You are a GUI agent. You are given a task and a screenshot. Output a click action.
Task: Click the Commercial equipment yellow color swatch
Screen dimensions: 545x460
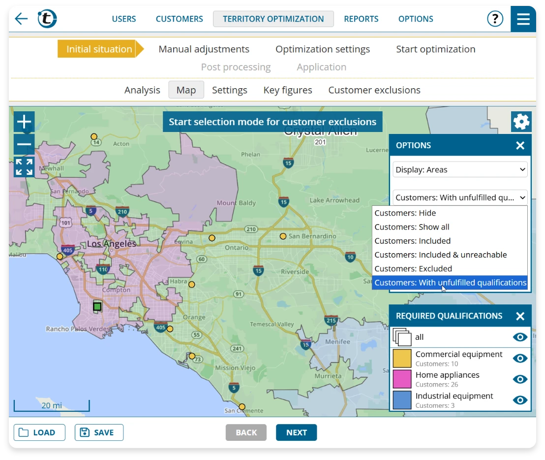point(402,359)
